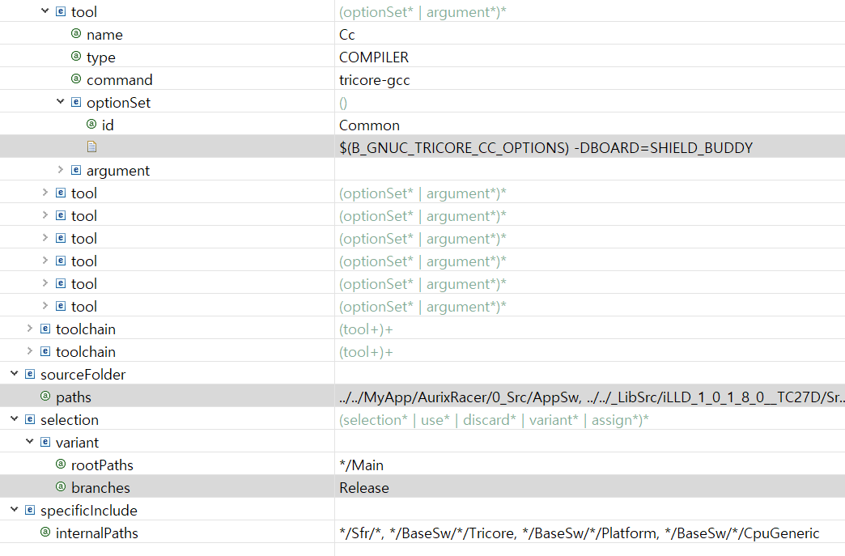
Task: Click the value Cc
Action: (x=347, y=35)
